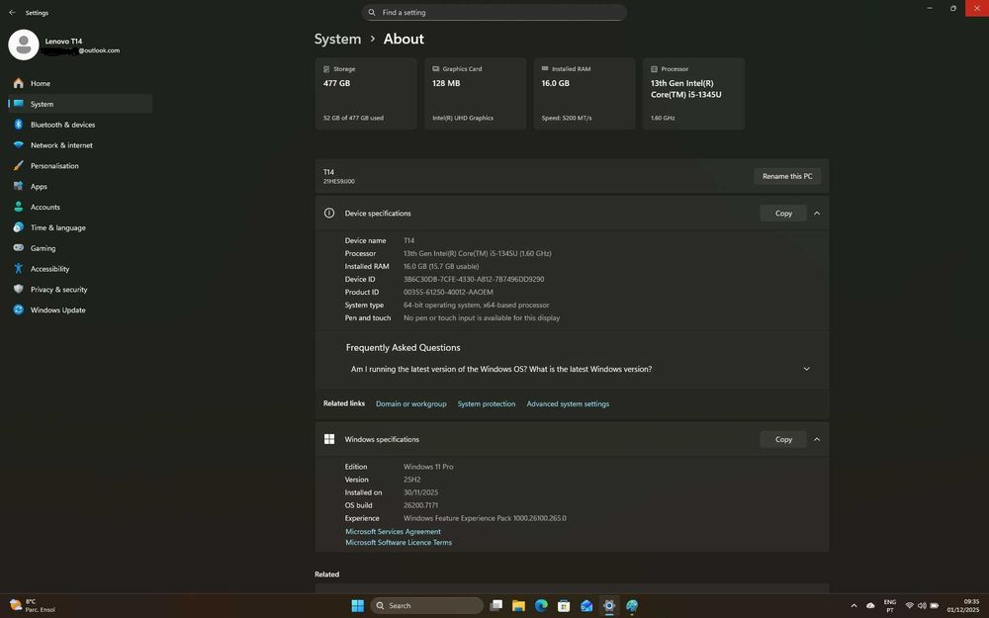Click the OS build value text

pyautogui.click(x=420, y=505)
